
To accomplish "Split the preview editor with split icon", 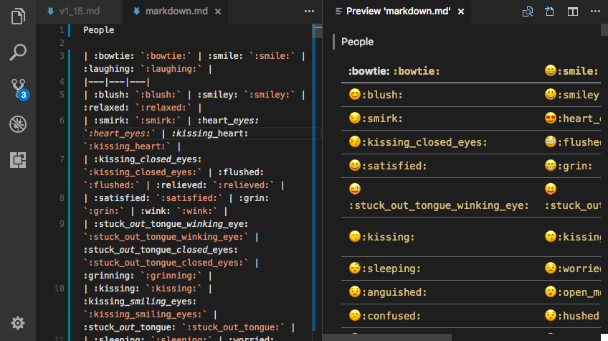I will [572, 11].
